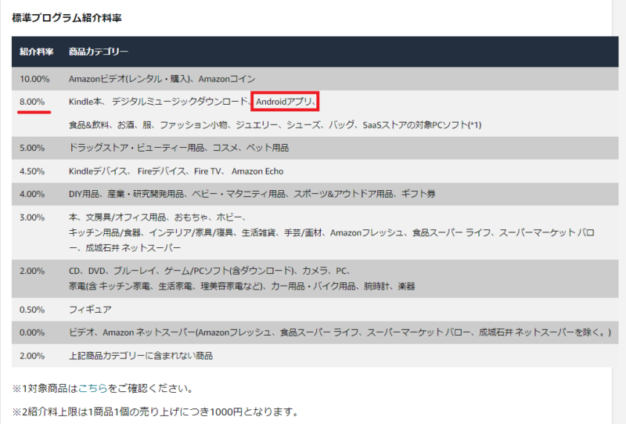626x424 pixels.
Task: Click the ビデオ、Amazon ネットスーパー row text
Action: pos(340,332)
